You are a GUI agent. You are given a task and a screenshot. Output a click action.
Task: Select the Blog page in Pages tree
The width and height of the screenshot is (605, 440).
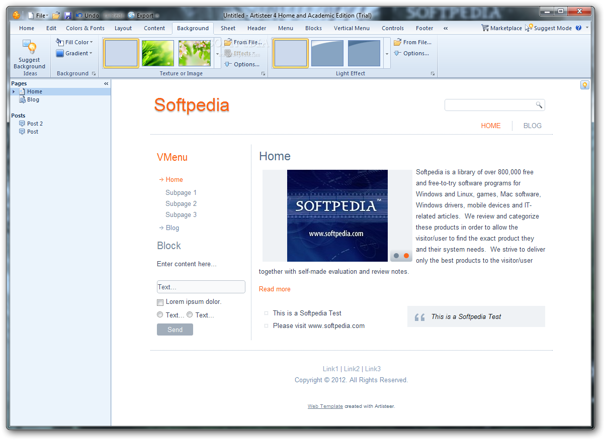pyautogui.click(x=33, y=99)
